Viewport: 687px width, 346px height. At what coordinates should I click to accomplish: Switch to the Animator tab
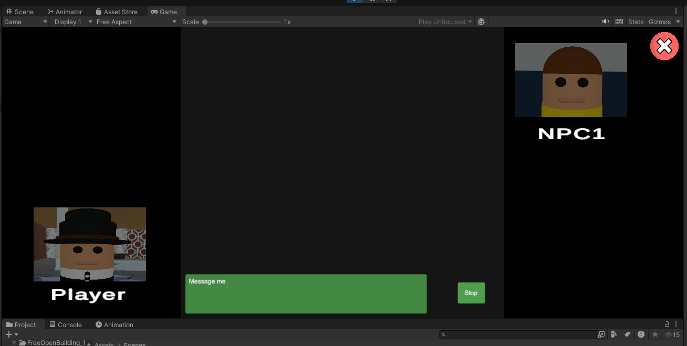click(65, 12)
